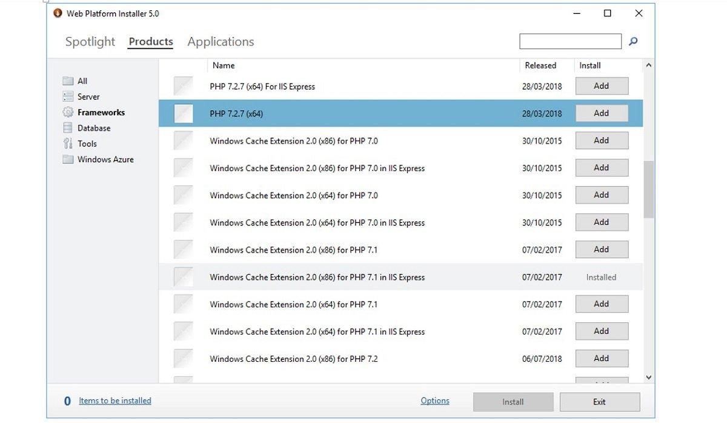Choose the Tools category label
Viewport: 727px width, 423px height.
87,144
